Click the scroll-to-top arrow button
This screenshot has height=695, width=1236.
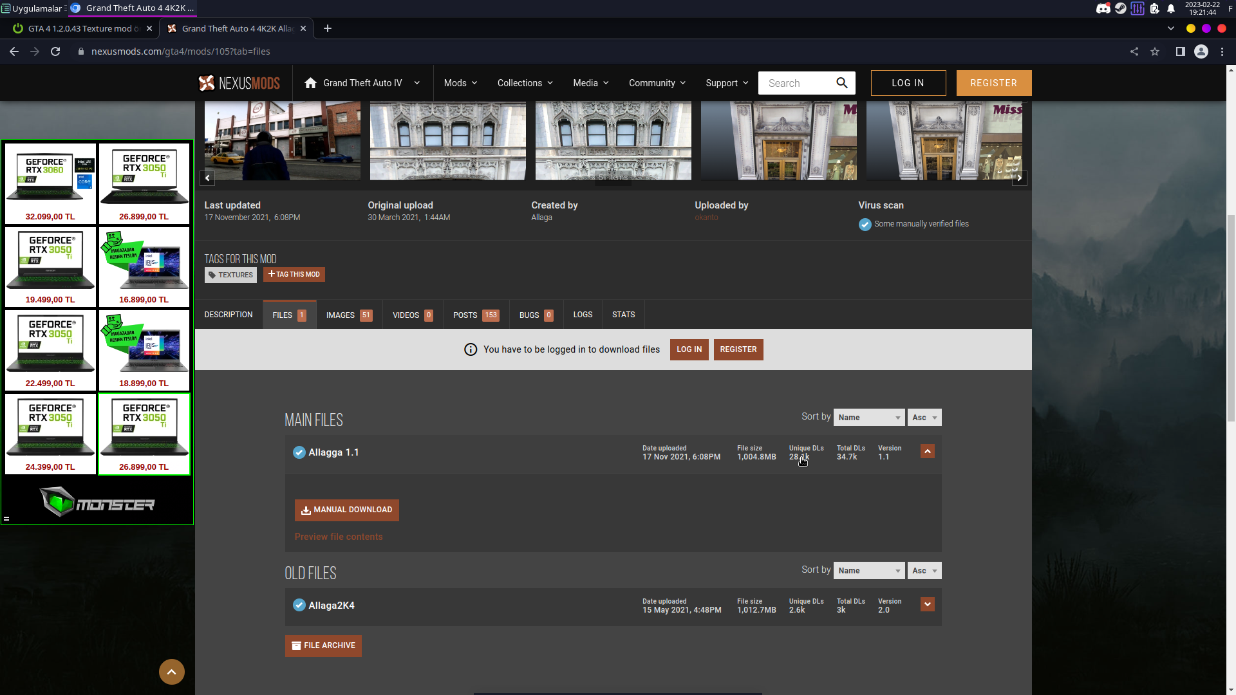171,672
